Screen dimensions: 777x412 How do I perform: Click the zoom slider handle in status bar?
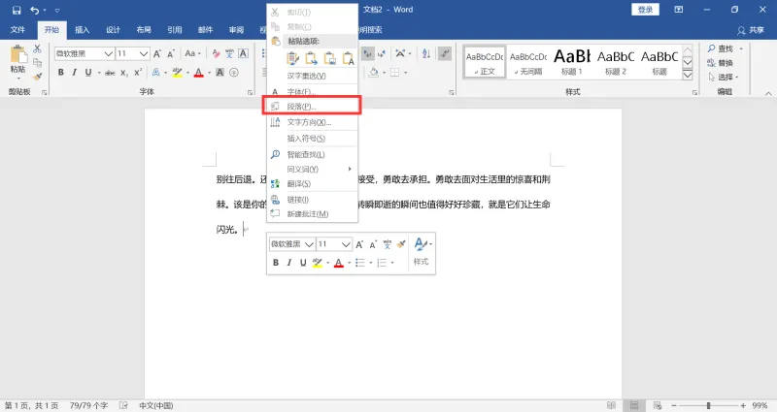coord(709,405)
